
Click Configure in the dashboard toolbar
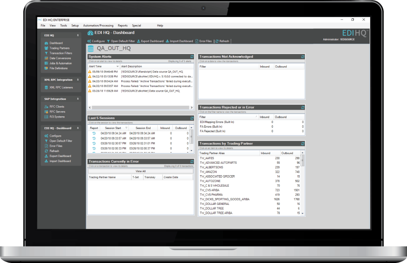(x=96, y=41)
